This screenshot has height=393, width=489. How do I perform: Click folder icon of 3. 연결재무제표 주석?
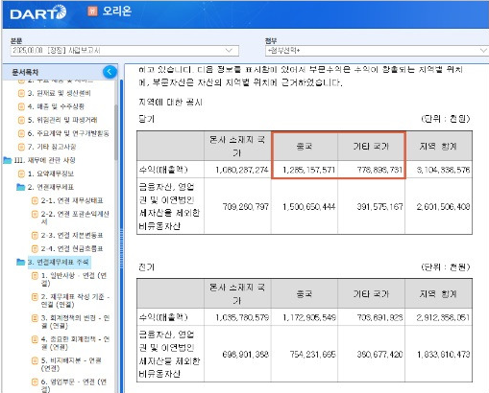tap(20, 262)
